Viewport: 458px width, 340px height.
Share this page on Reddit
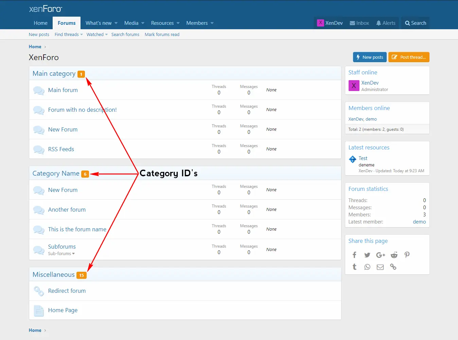coord(394,255)
